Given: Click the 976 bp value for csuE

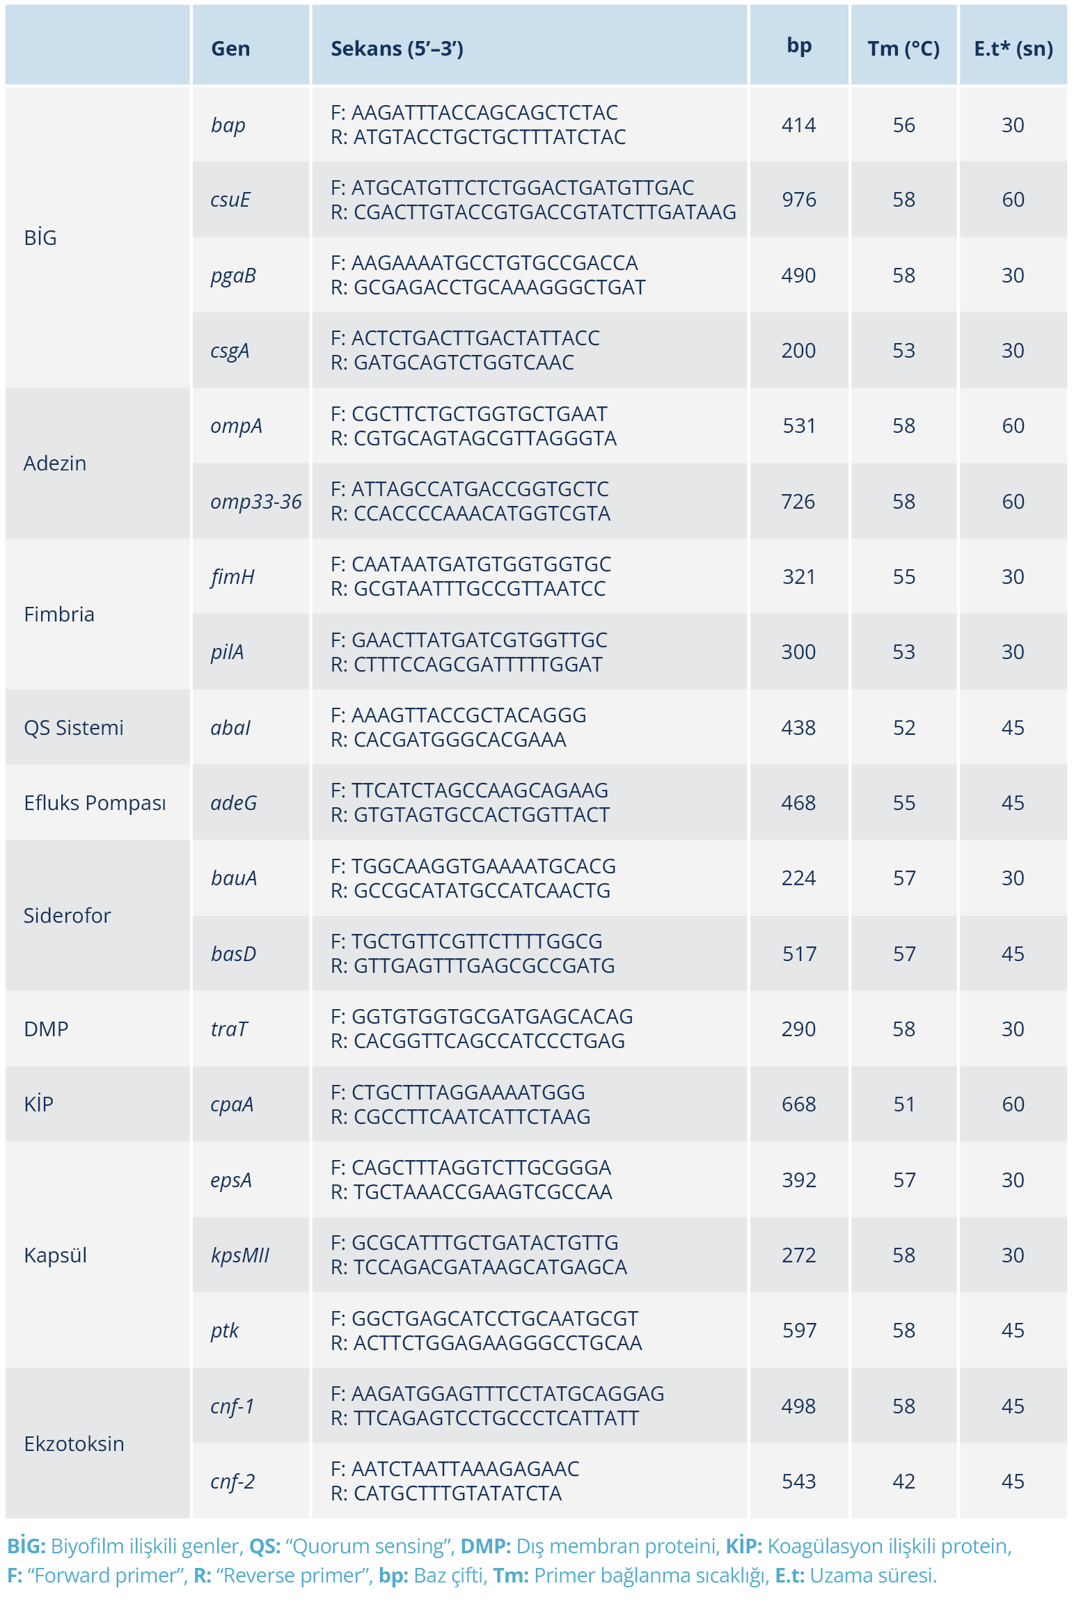Looking at the screenshot, I should click(x=798, y=200).
